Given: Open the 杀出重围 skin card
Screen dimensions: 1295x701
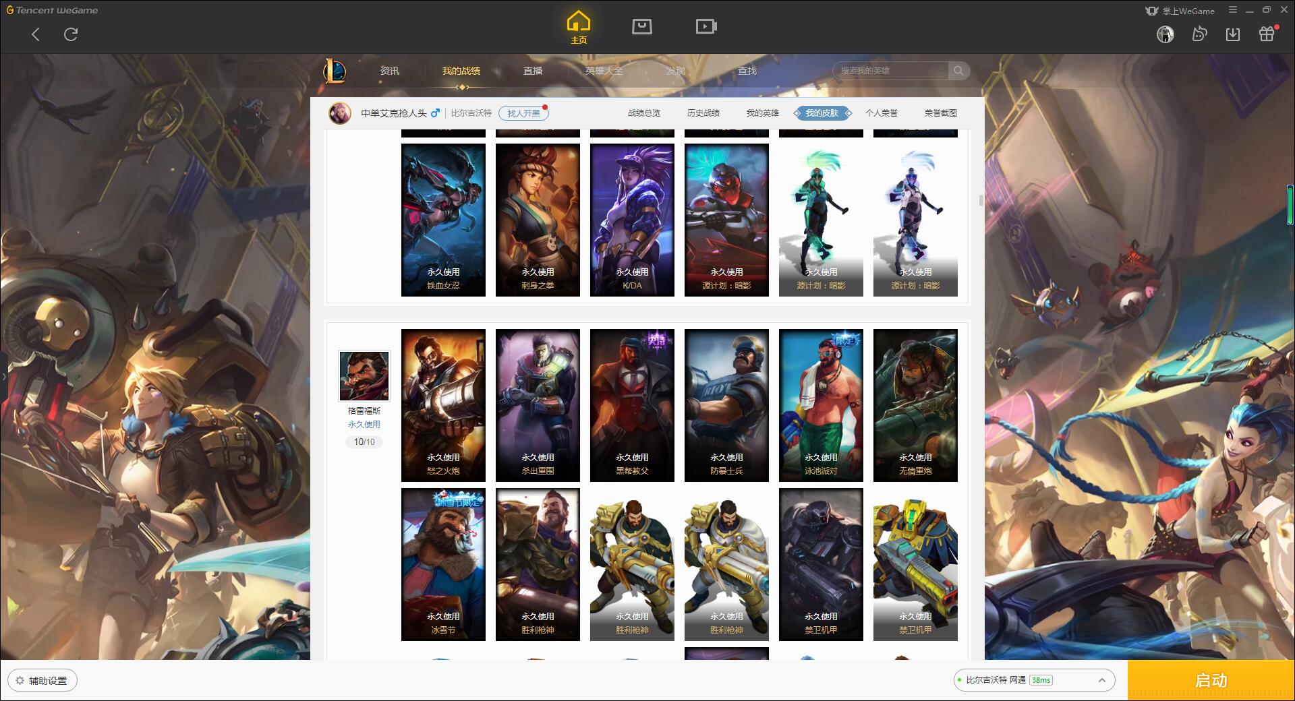Looking at the screenshot, I should (538, 405).
